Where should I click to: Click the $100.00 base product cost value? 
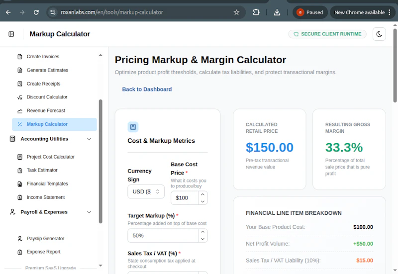[x=363, y=227]
